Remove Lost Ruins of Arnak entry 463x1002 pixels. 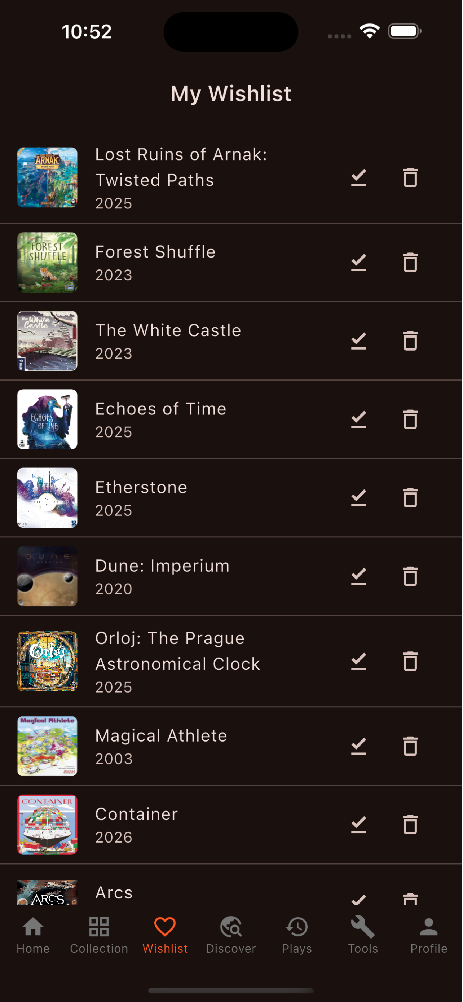point(410,177)
